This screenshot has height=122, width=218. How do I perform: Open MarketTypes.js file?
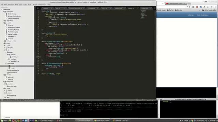click(x=13, y=34)
